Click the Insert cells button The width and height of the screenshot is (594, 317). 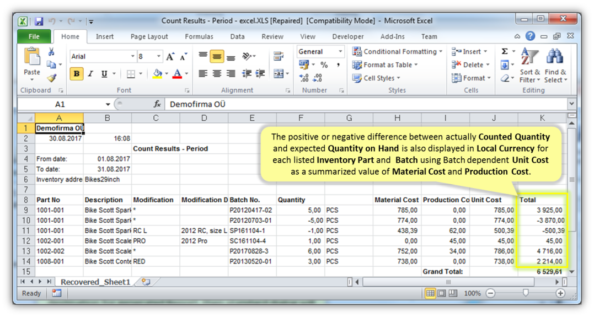tap(470, 51)
